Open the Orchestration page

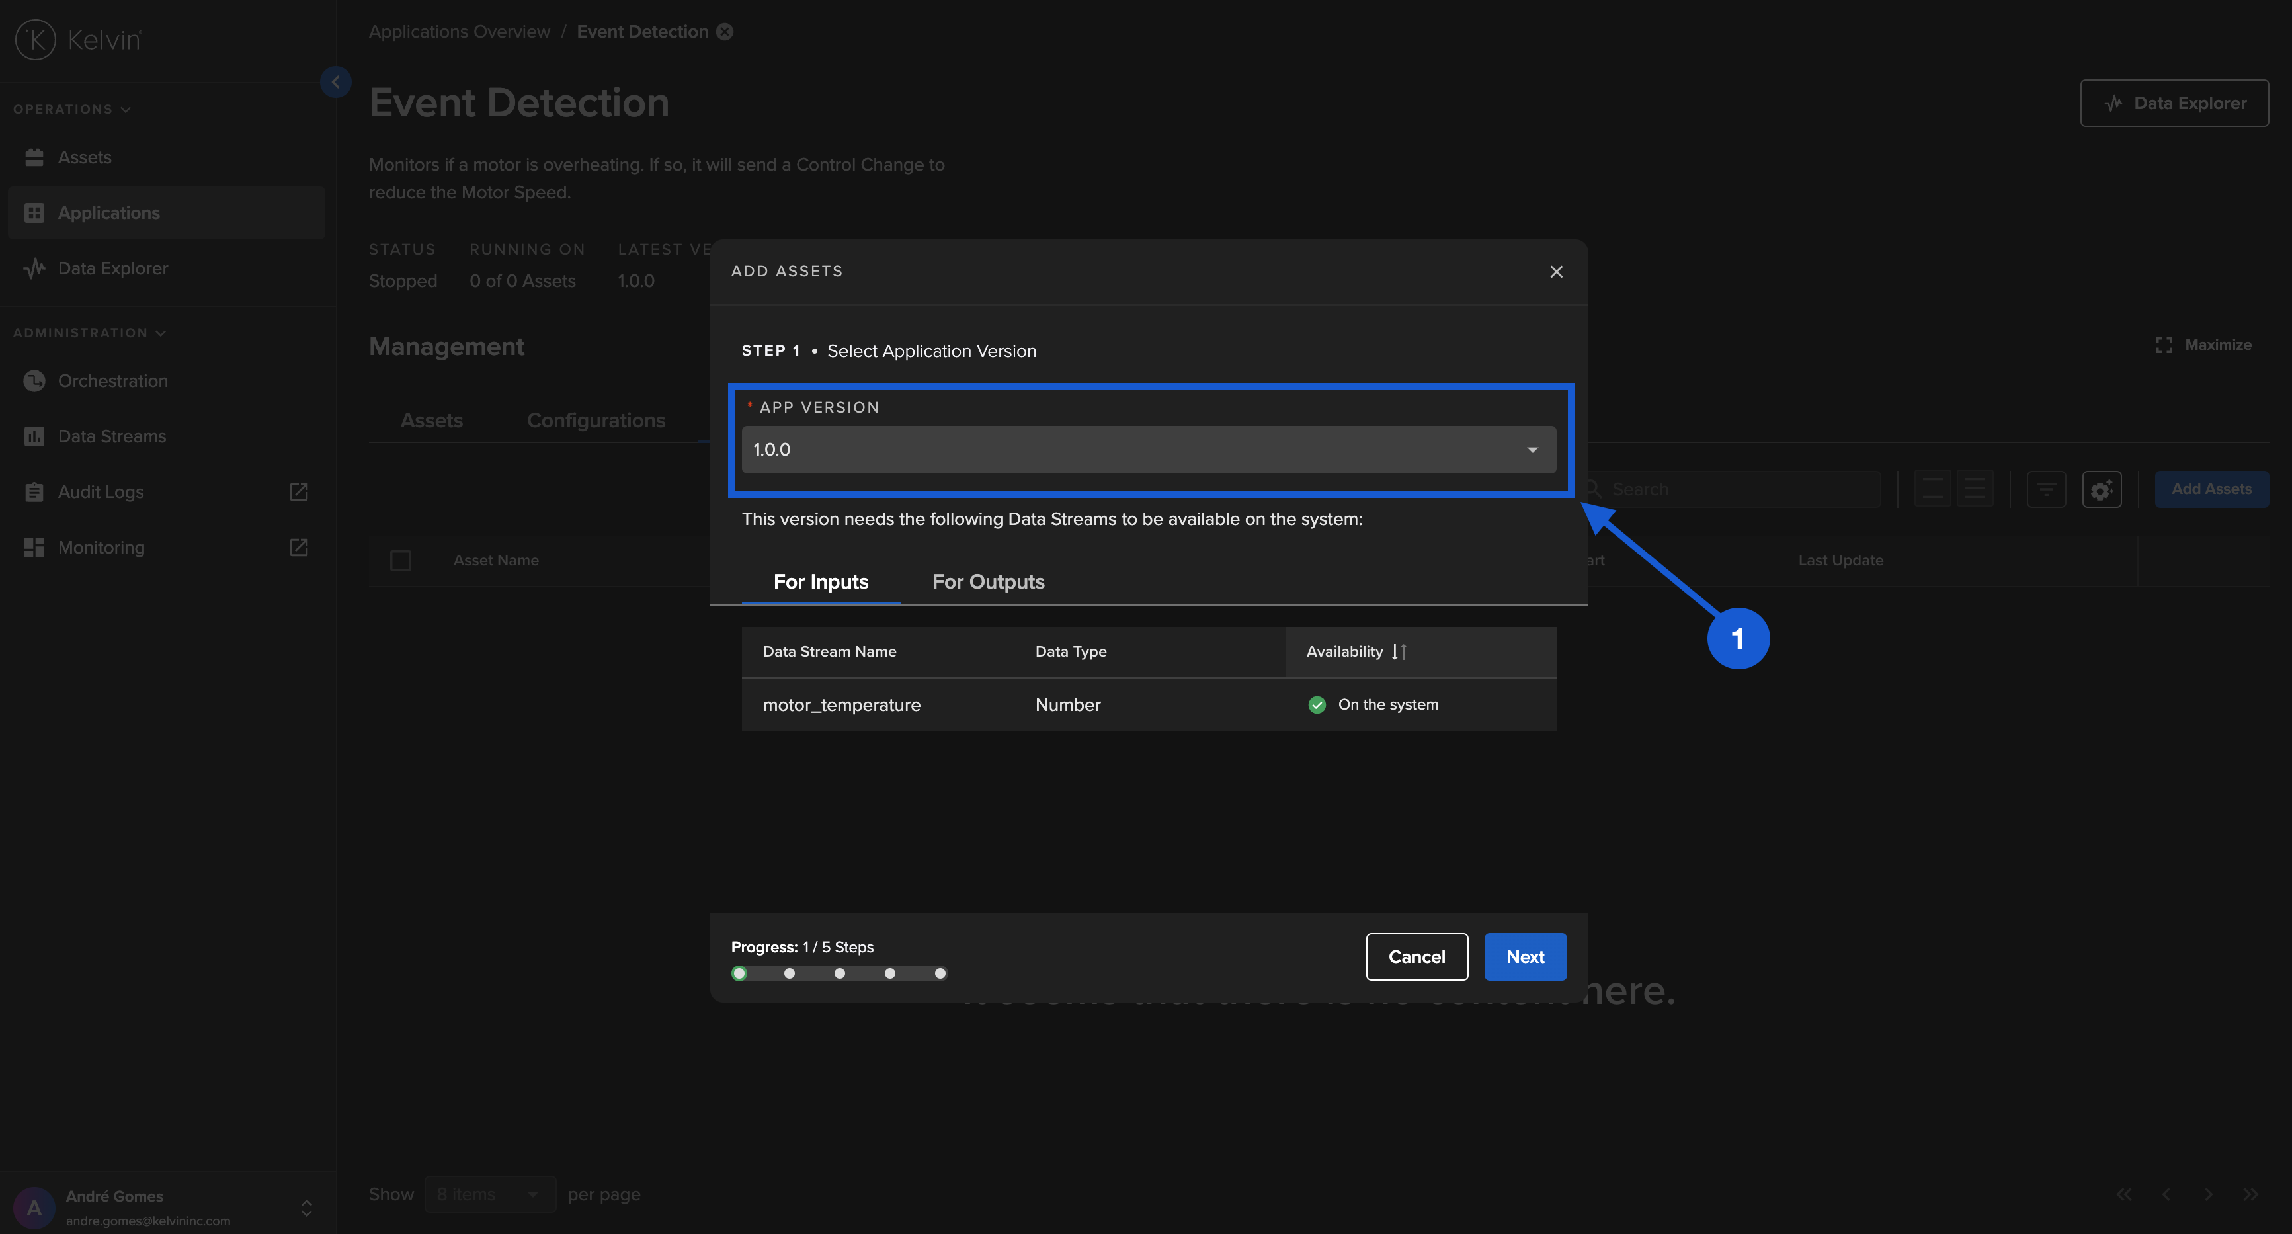point(112,380)
